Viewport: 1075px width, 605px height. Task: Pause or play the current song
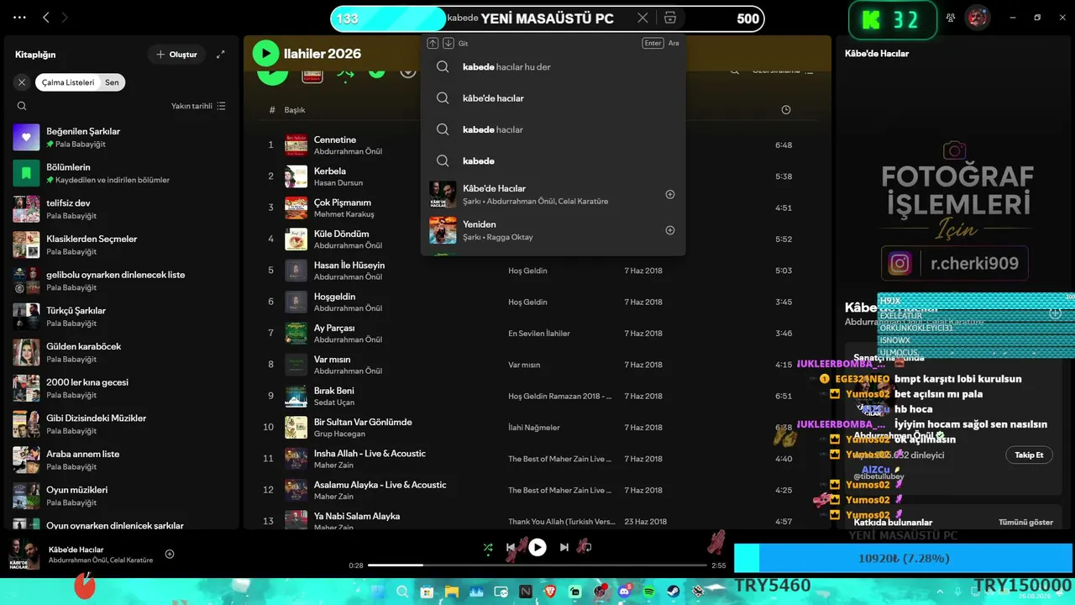coord(537,548)
